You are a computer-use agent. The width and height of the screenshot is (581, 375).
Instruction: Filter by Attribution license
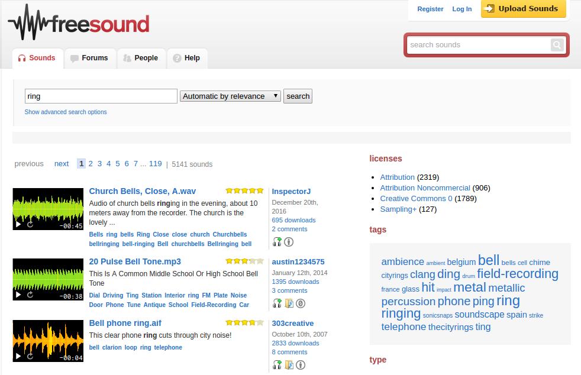[397, 177]
